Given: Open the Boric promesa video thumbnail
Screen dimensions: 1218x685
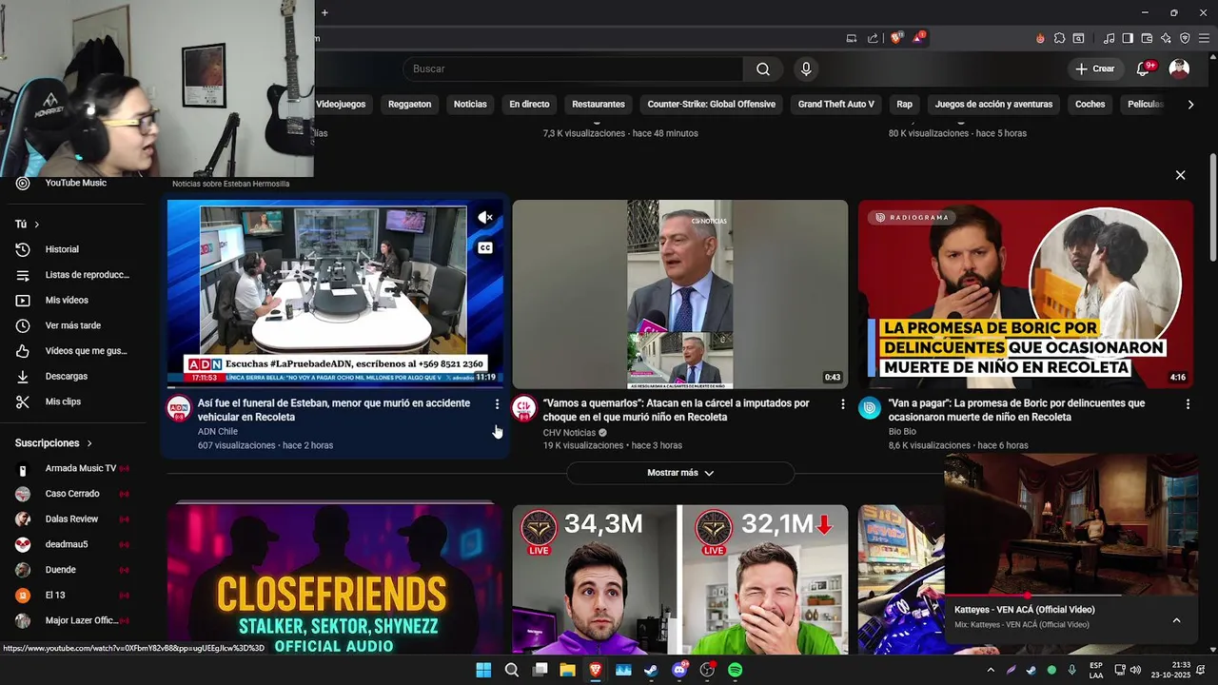Looking at the screenshot, I should (x=1026, y=294).
